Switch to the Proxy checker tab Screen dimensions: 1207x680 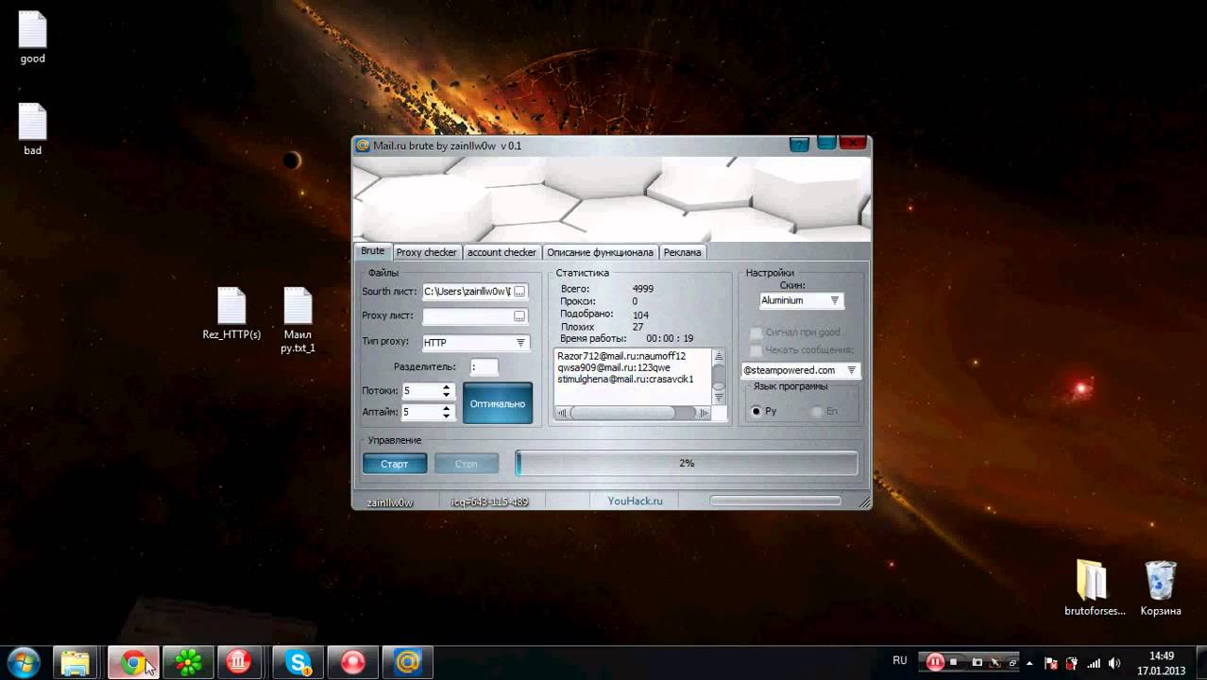[426, 252]
